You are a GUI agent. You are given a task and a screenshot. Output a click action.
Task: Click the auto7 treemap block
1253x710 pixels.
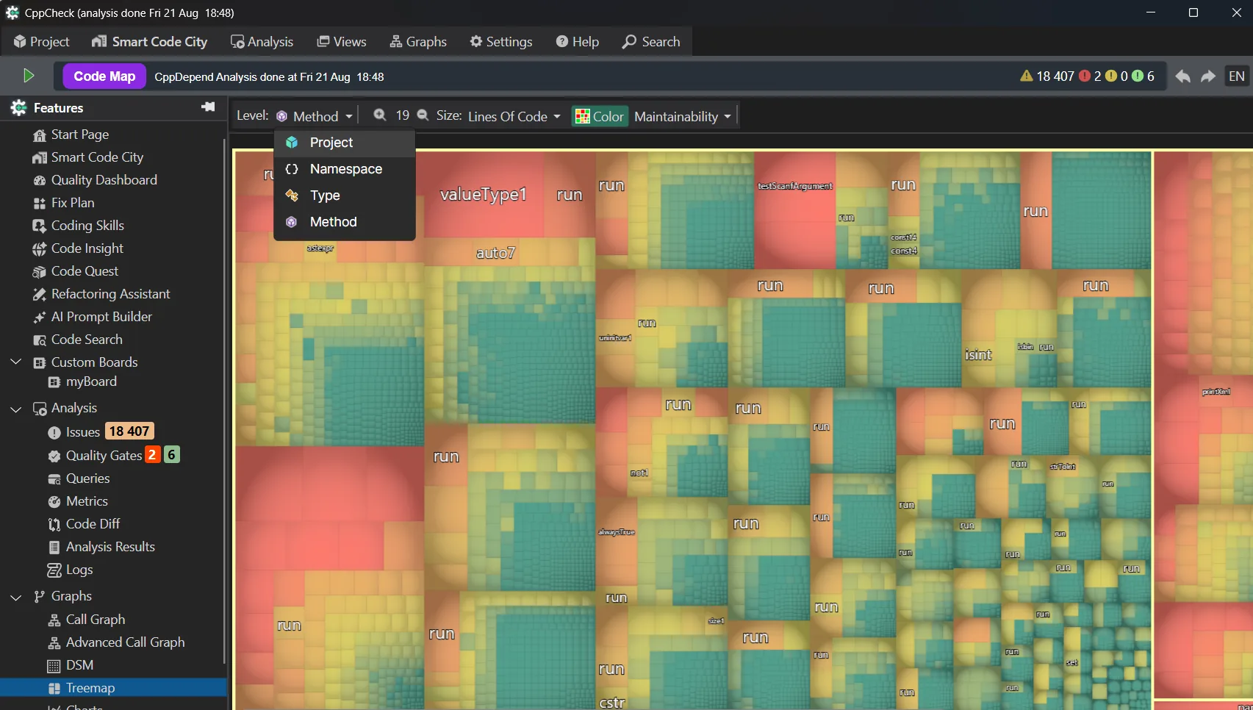(495, 253)
